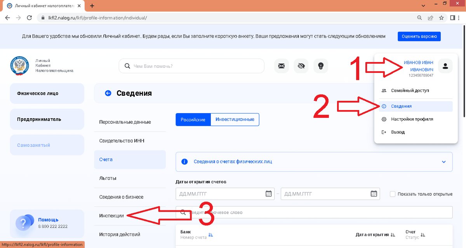Click the user avatar profile icon
Viewport: 466px width, 248px height.
coord(445,66)
